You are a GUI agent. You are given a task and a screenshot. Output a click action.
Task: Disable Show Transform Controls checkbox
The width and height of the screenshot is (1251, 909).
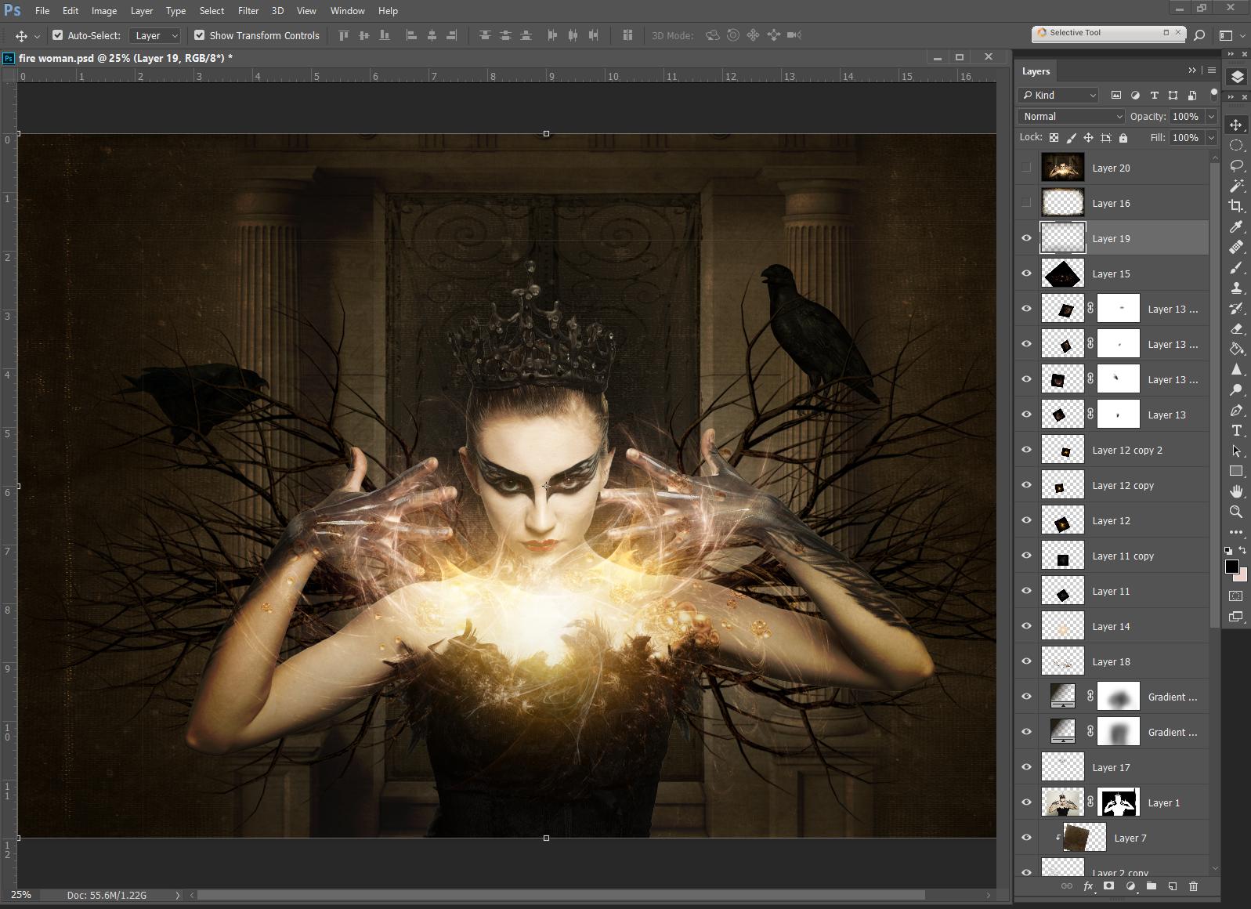pos(200,35)
